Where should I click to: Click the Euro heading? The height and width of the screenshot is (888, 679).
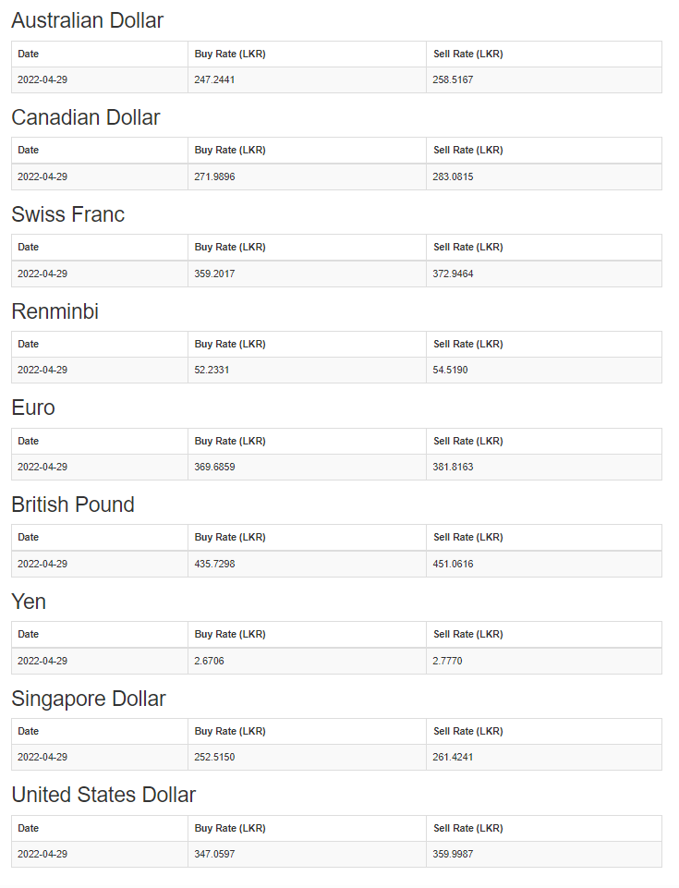pyautogui.click(x=33, y=408)
